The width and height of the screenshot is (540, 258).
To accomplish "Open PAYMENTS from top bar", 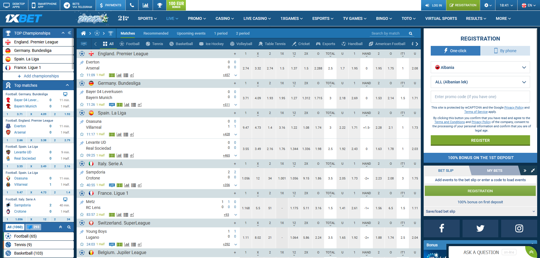I will [x=110, y=5].
